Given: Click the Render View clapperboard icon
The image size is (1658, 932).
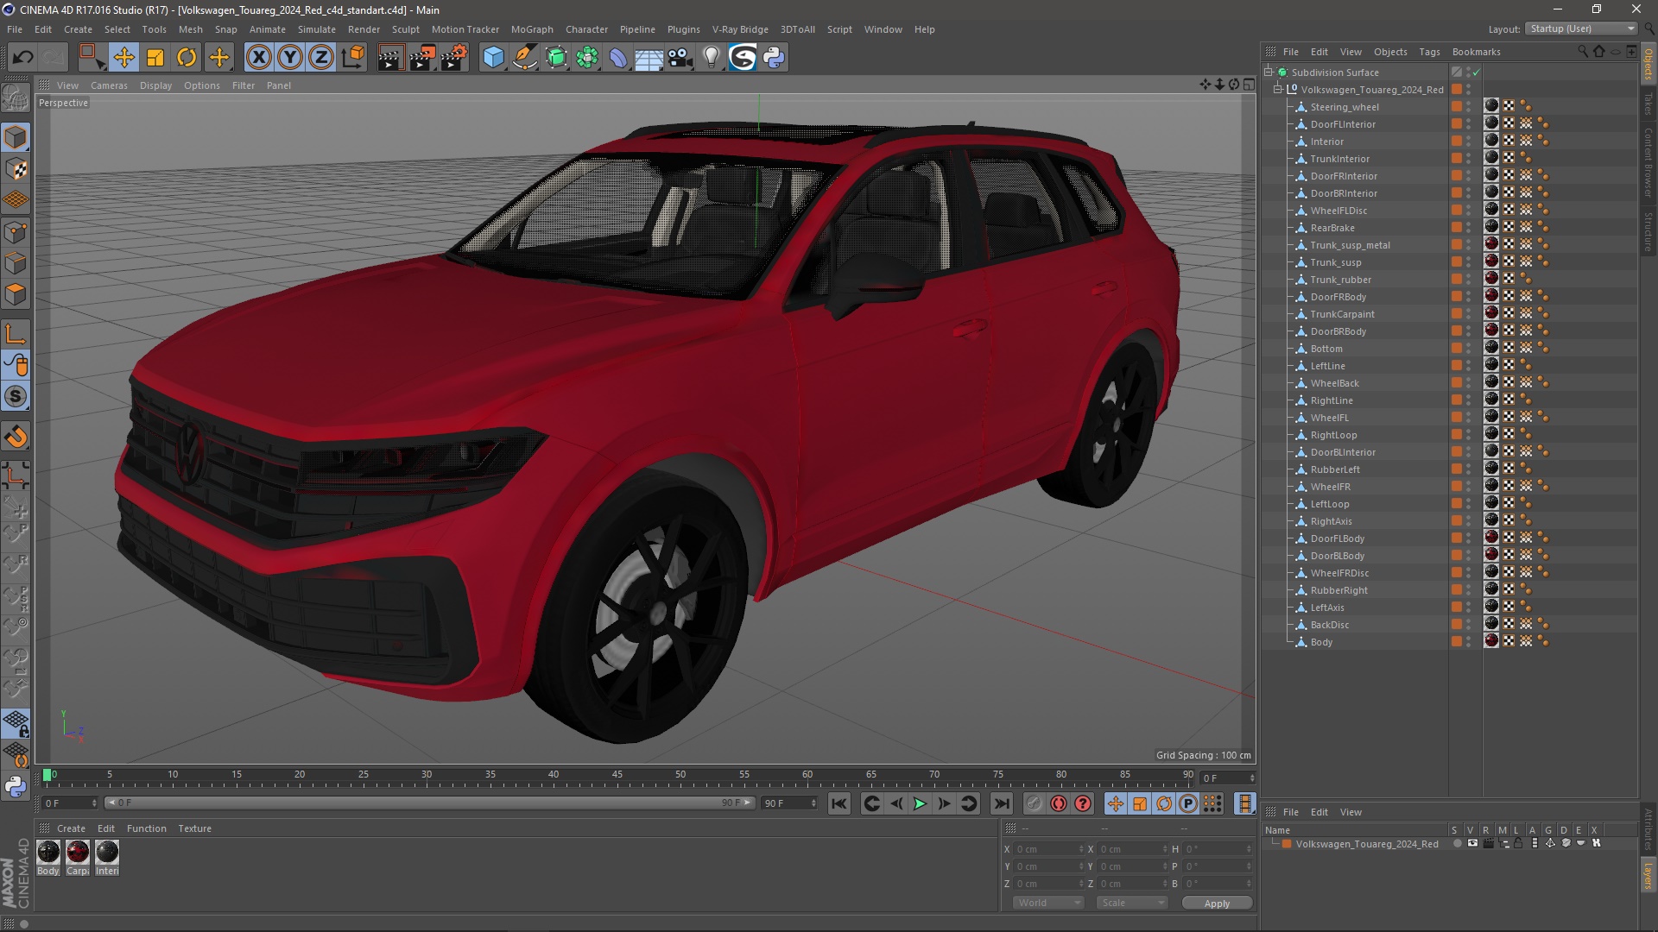Looking at the screenshot, I should (x=390, y=58).
